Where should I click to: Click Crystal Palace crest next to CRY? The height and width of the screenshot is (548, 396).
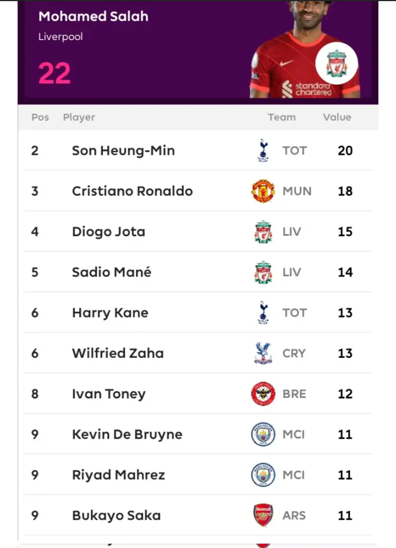tap(263, 353)
